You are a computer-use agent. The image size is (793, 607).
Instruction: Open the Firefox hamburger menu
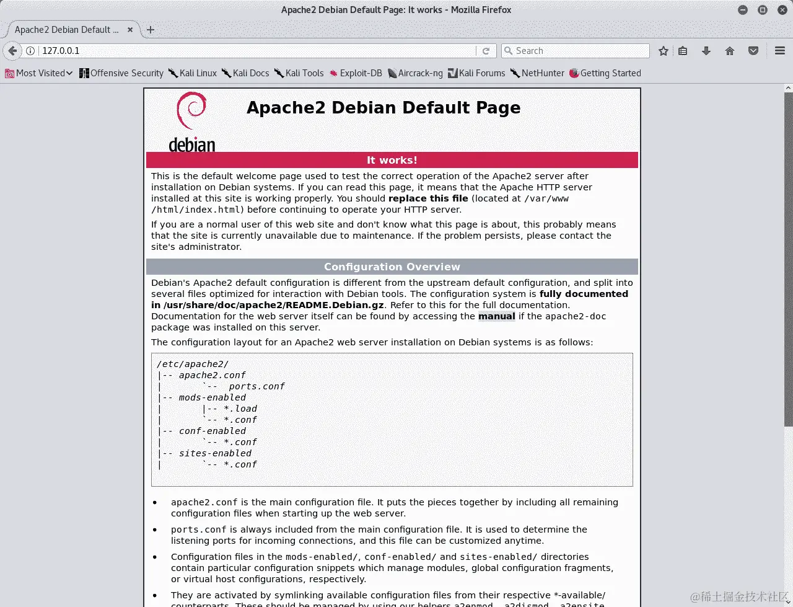(780, 51)
